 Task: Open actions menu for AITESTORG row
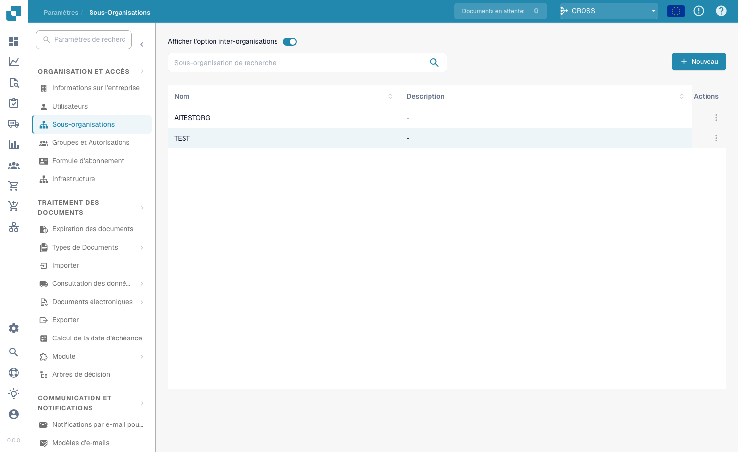point(716,118)
